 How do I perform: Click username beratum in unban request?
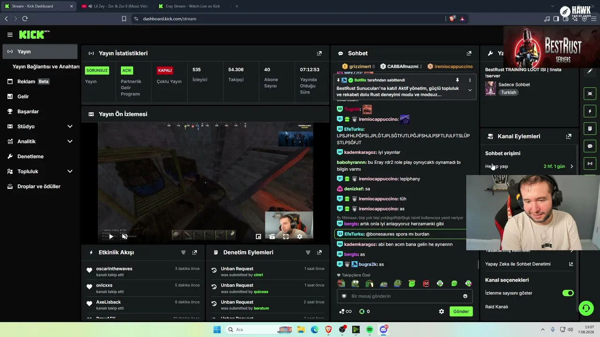pos(262,308)
